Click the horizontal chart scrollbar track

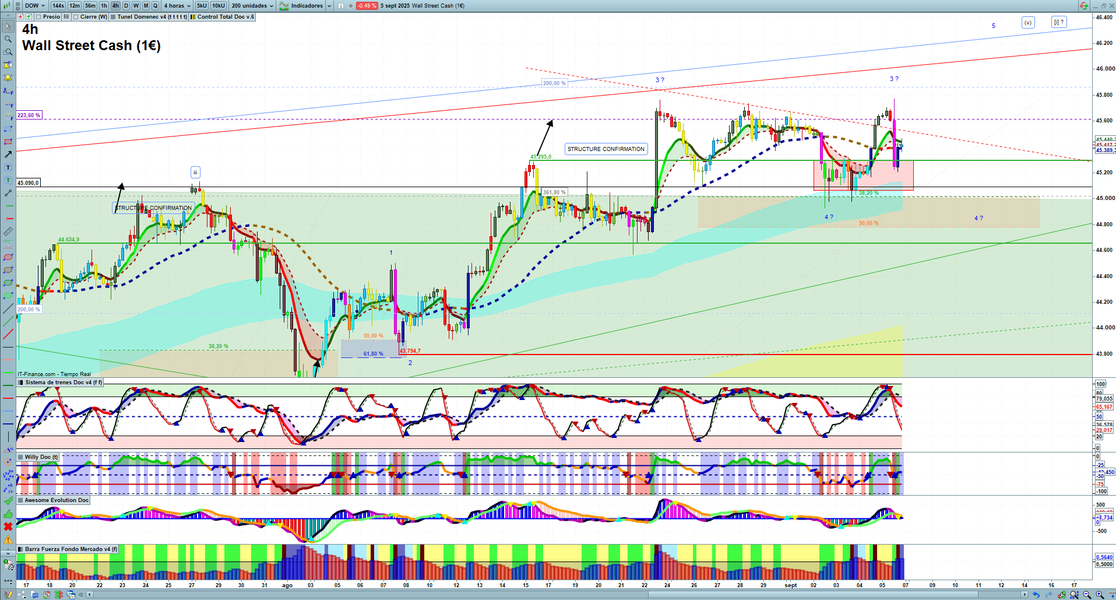click(x=558, y=595)
